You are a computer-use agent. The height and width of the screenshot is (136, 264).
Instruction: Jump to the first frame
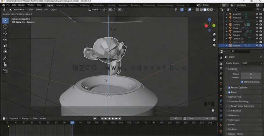[x=102, y=119]
